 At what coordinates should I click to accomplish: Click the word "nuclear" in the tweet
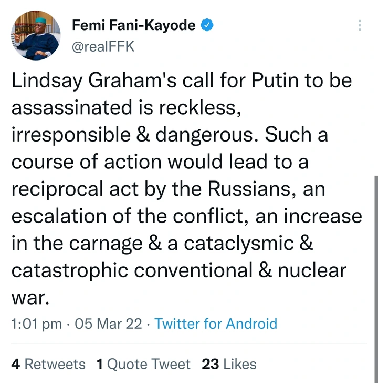[312, 270]
